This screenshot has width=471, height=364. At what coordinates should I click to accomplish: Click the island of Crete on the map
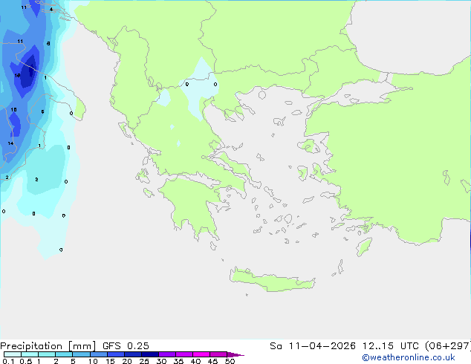[272, 281]
